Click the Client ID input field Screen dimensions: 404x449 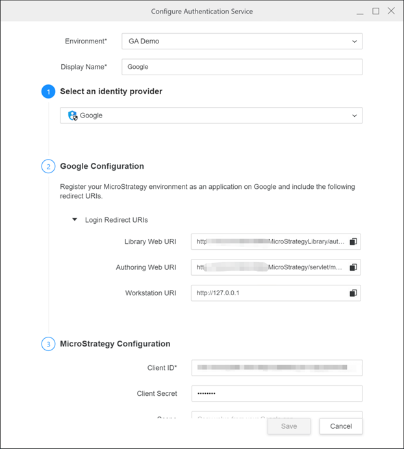coord(276,368)
